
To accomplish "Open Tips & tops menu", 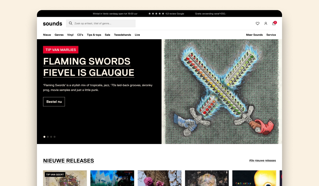I will point(94,35).
